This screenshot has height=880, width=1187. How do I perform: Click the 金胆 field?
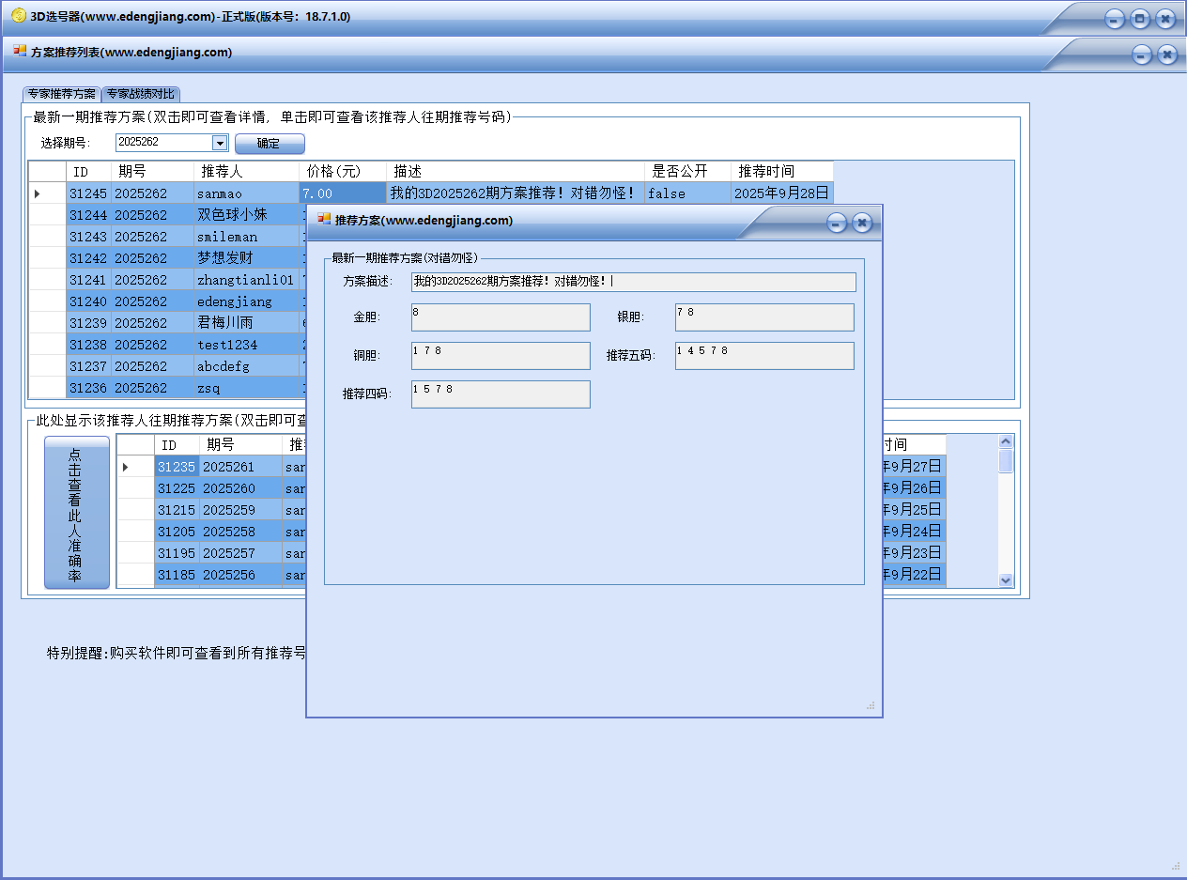coord(501,317)
